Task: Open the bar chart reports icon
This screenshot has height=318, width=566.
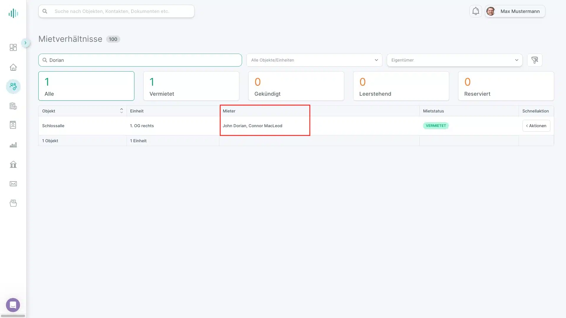Action: [13, 145]
